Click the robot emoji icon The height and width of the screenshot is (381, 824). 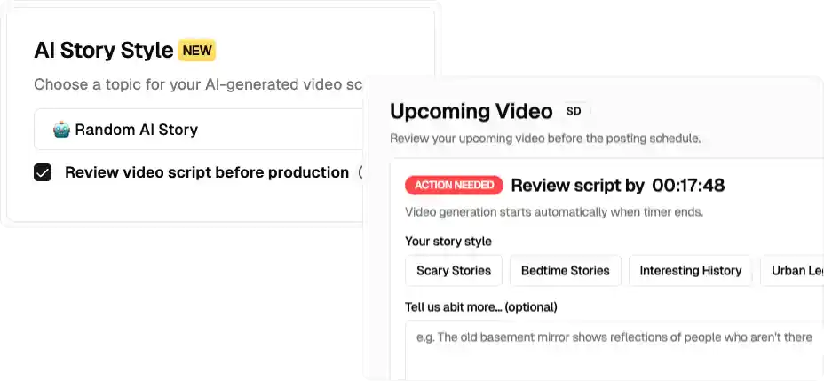point(61,130)
